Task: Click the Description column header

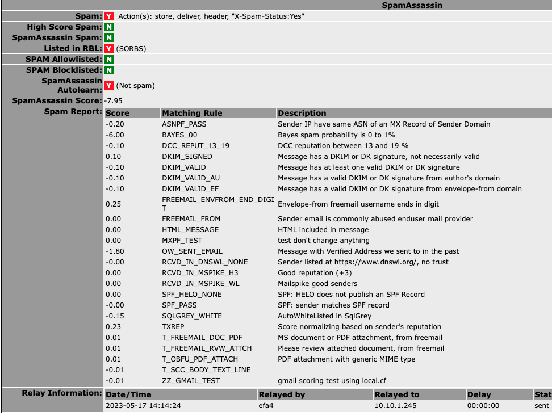Action: click(302, 113)
